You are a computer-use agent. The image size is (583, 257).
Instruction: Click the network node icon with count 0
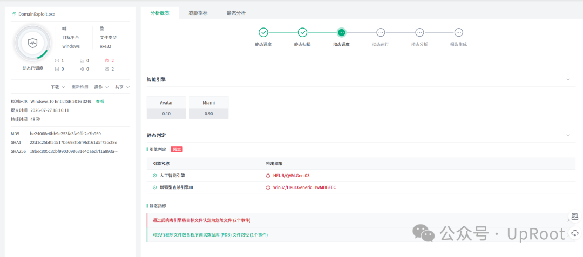pos(82,68)
